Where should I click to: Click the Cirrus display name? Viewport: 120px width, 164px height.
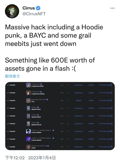point(29,8)
